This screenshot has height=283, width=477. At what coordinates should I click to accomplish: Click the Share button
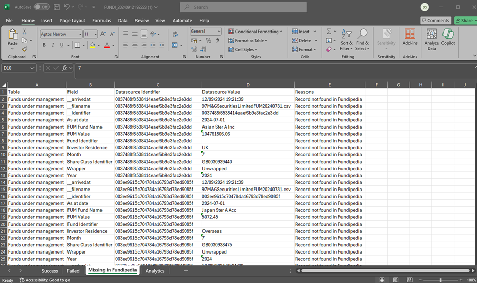(x=464, y=21)
